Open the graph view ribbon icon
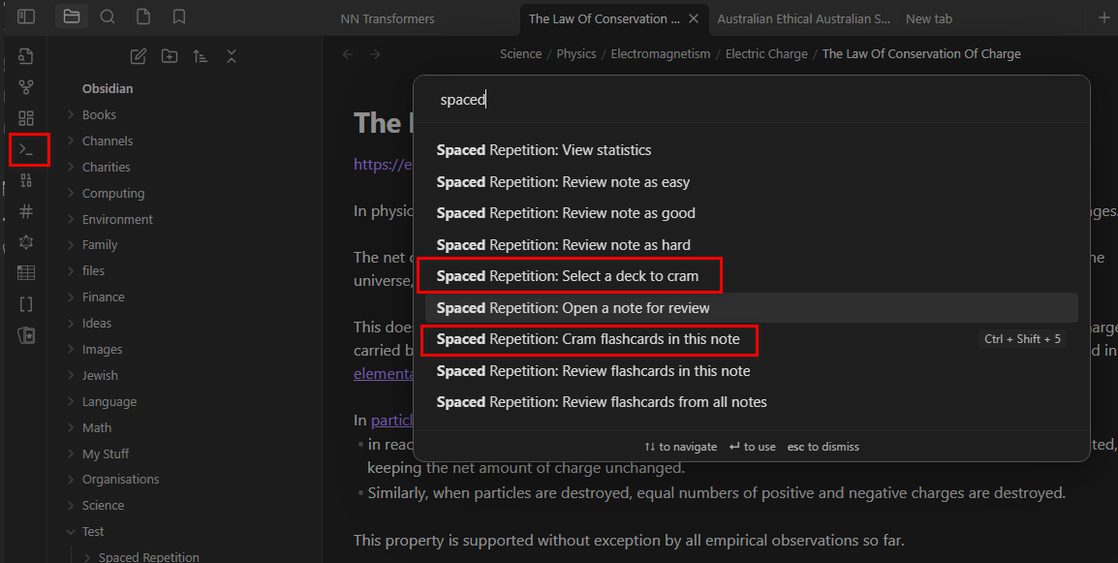The width and height of the screenshot is (1118, 563). pos(26,86)
